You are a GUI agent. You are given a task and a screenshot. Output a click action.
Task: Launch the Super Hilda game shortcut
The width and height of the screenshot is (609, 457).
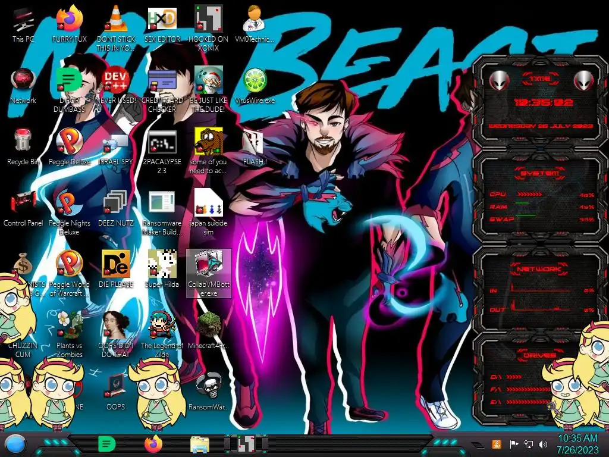162,270
